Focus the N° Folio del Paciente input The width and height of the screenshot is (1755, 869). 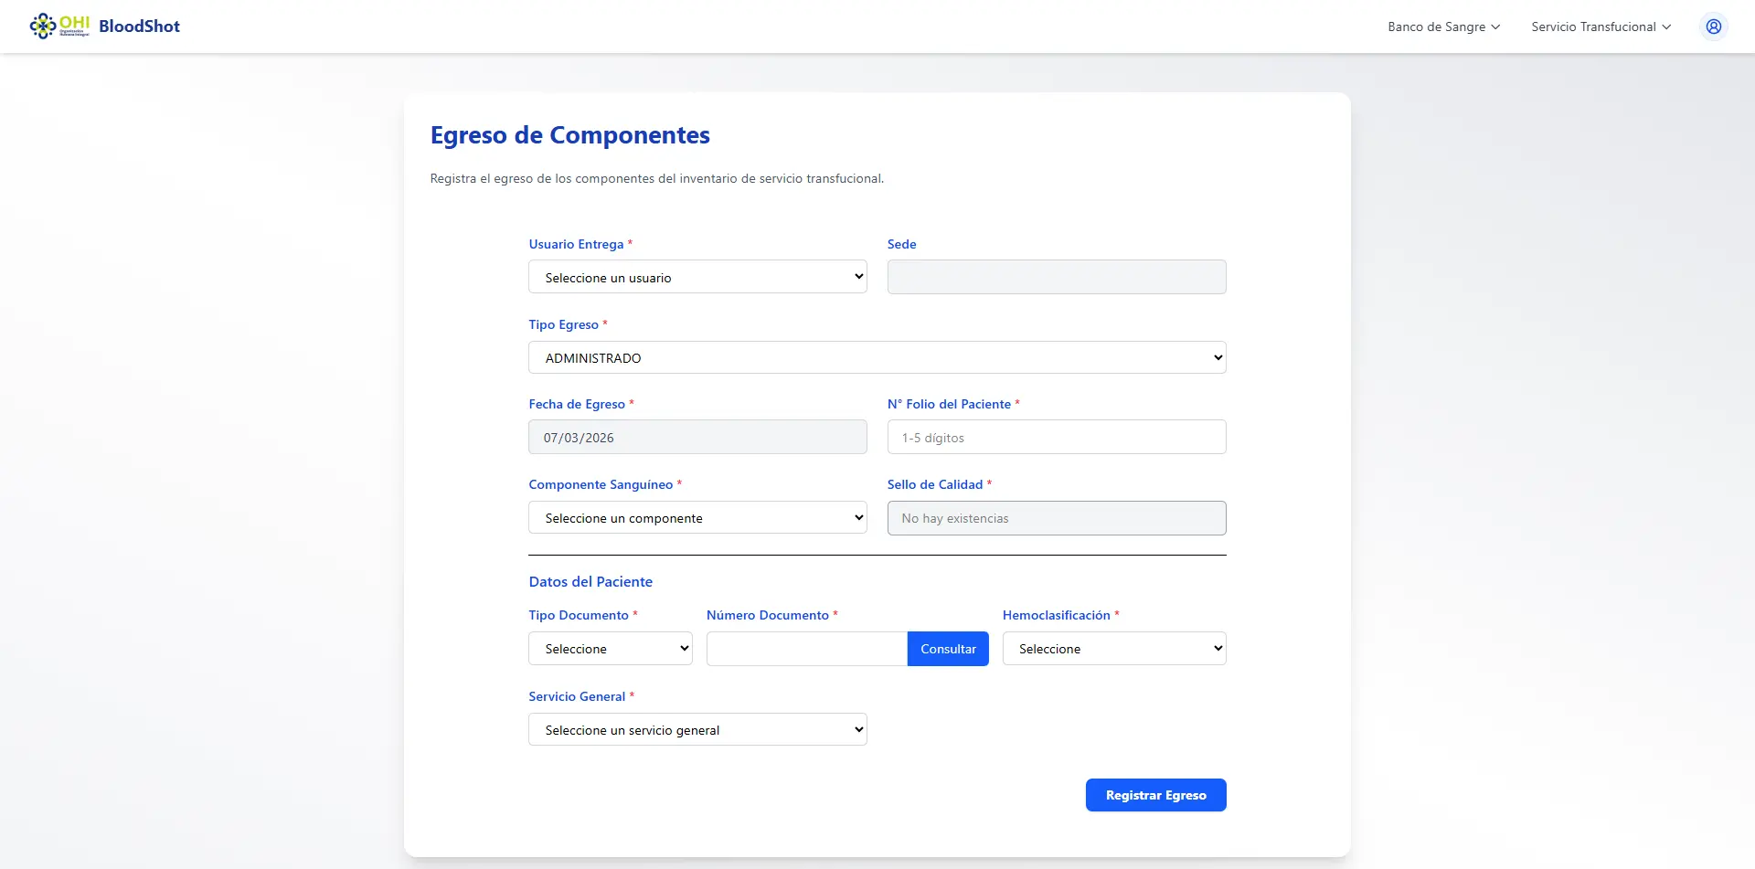tap(1057, 437)
